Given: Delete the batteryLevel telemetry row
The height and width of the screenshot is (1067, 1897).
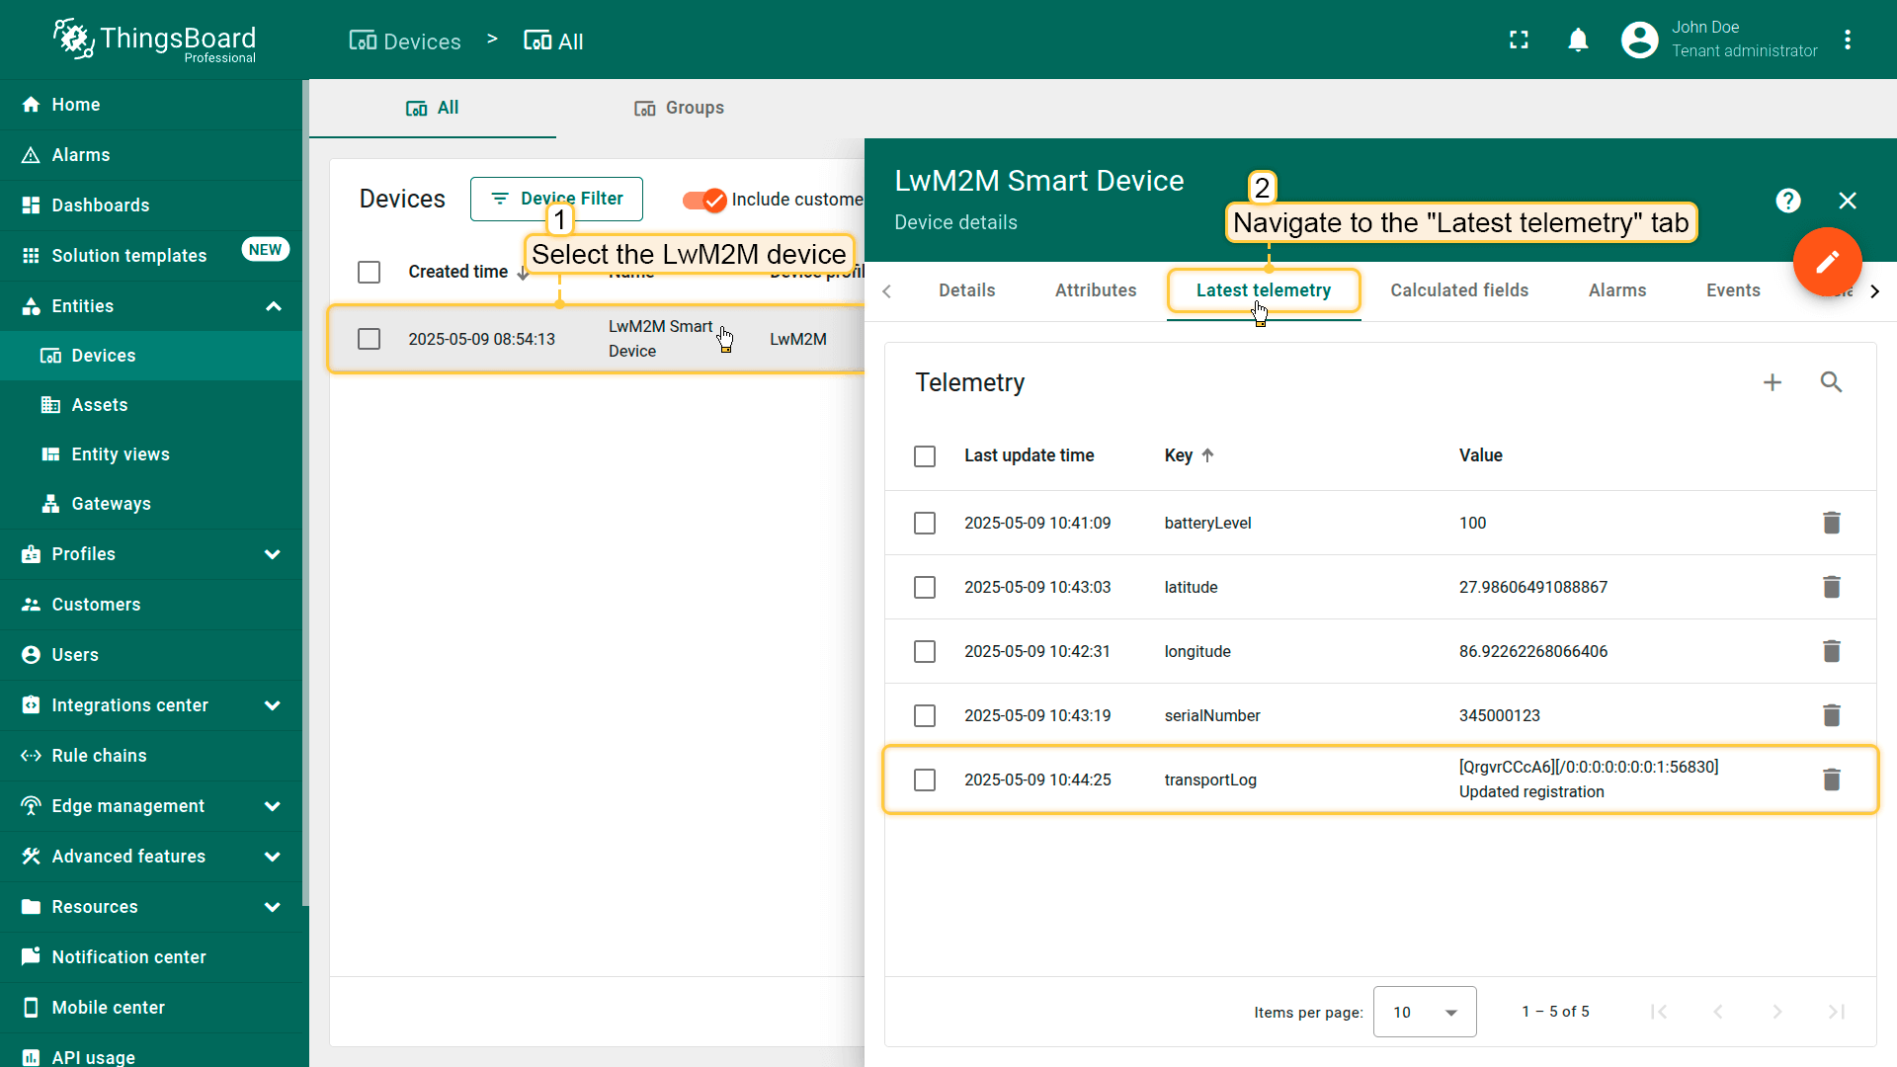Looking at the screenshot, I should [1831, 523].
